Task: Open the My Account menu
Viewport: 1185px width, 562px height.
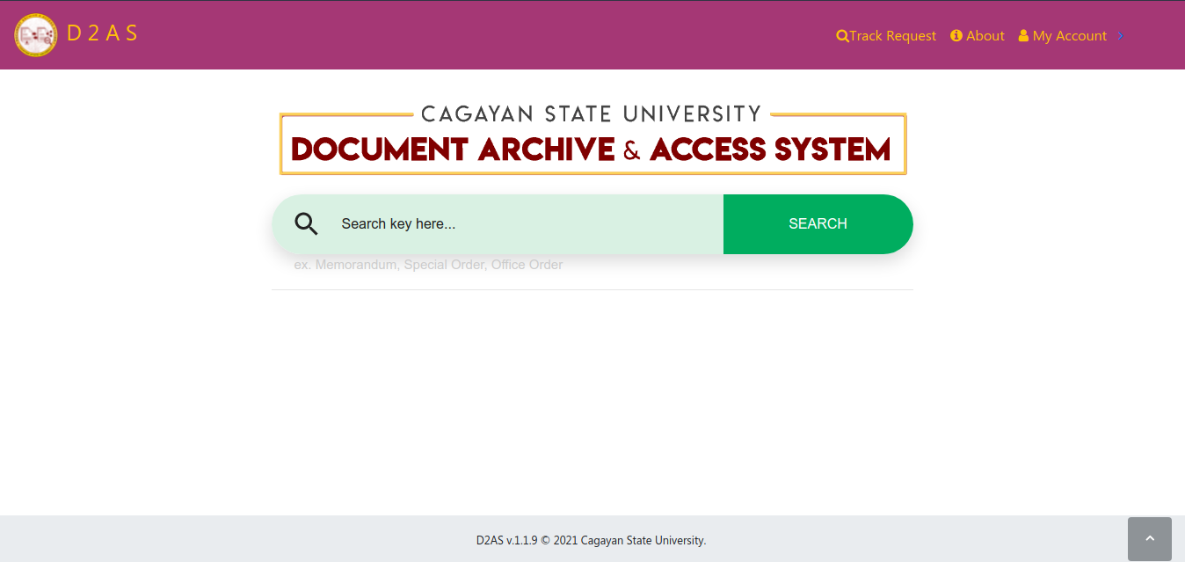Action: (1063, 36)
